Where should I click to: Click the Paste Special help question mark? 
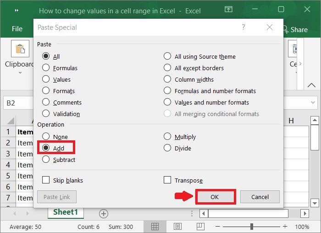244,28
